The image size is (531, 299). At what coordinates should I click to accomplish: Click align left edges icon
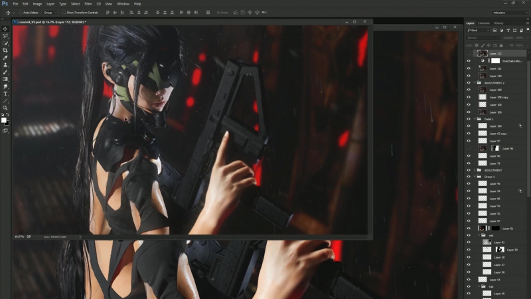pyautogui.click(x=131, y=13)
